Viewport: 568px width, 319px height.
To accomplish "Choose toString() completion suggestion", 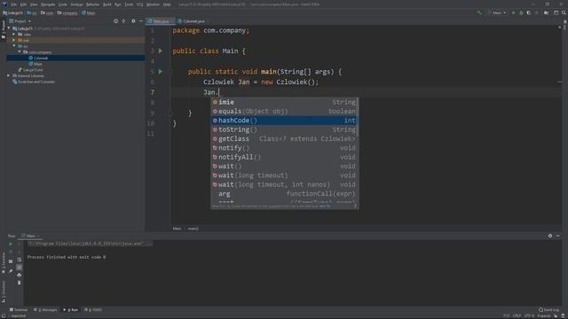I will (284, 129).
